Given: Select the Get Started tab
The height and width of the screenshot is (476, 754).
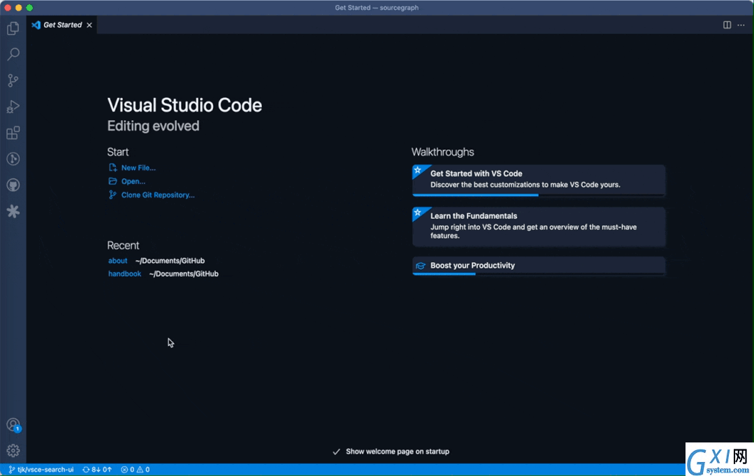Looking at the screenshot, I should coord(61,25).
